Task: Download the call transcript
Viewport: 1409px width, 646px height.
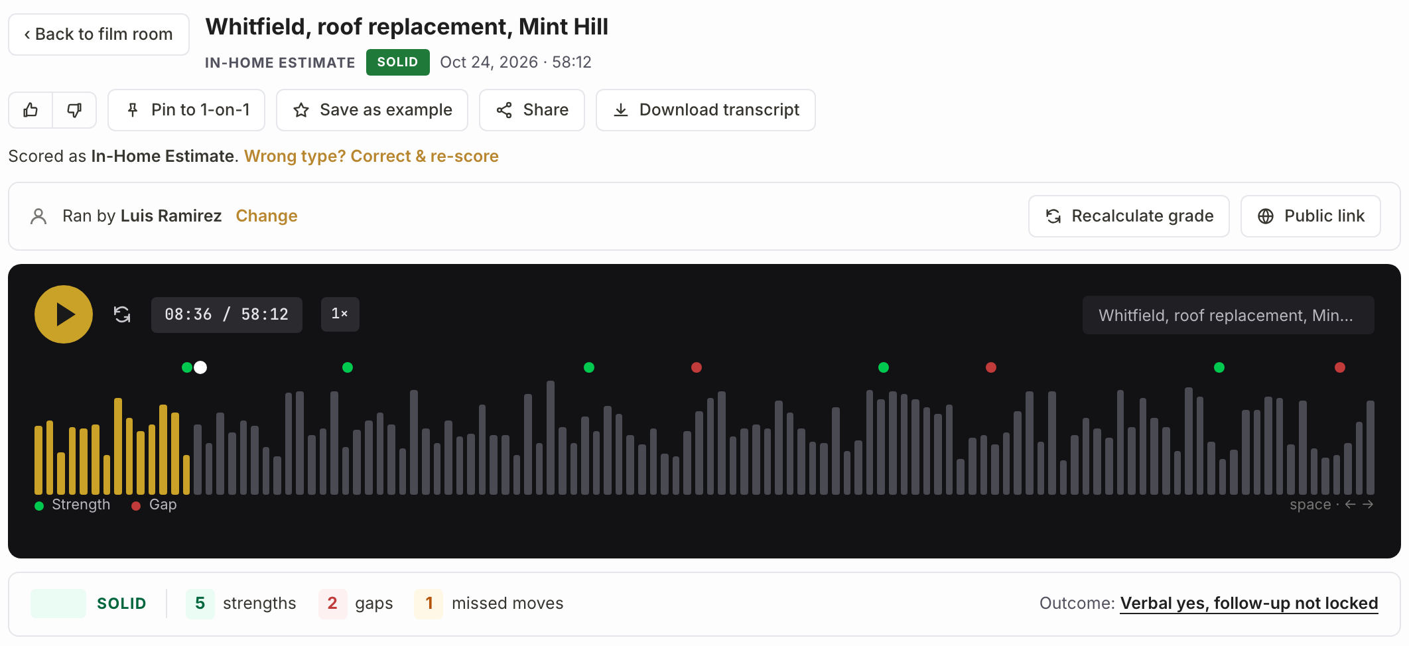Action: pyautogui.click(x=706, y=110)
